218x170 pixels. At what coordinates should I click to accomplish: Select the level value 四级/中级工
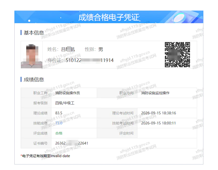[65, 103]
